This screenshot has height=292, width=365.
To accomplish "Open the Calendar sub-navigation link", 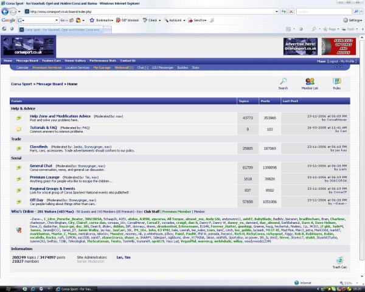I will click(23, 68).
